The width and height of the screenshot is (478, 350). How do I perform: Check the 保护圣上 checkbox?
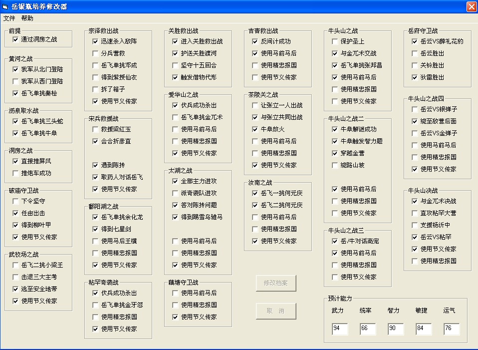point(335,41)
